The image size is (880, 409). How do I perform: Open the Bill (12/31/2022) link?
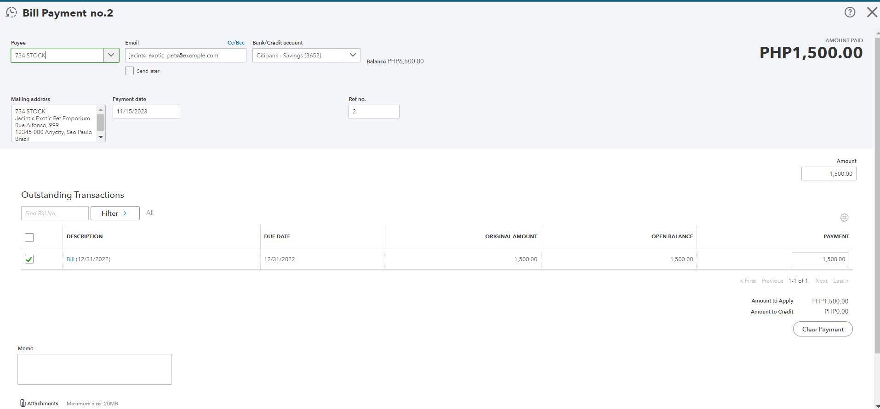pos(70,259)
